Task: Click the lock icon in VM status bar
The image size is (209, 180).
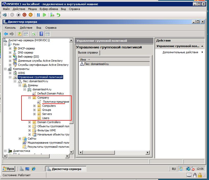Action: coord(200,175)
